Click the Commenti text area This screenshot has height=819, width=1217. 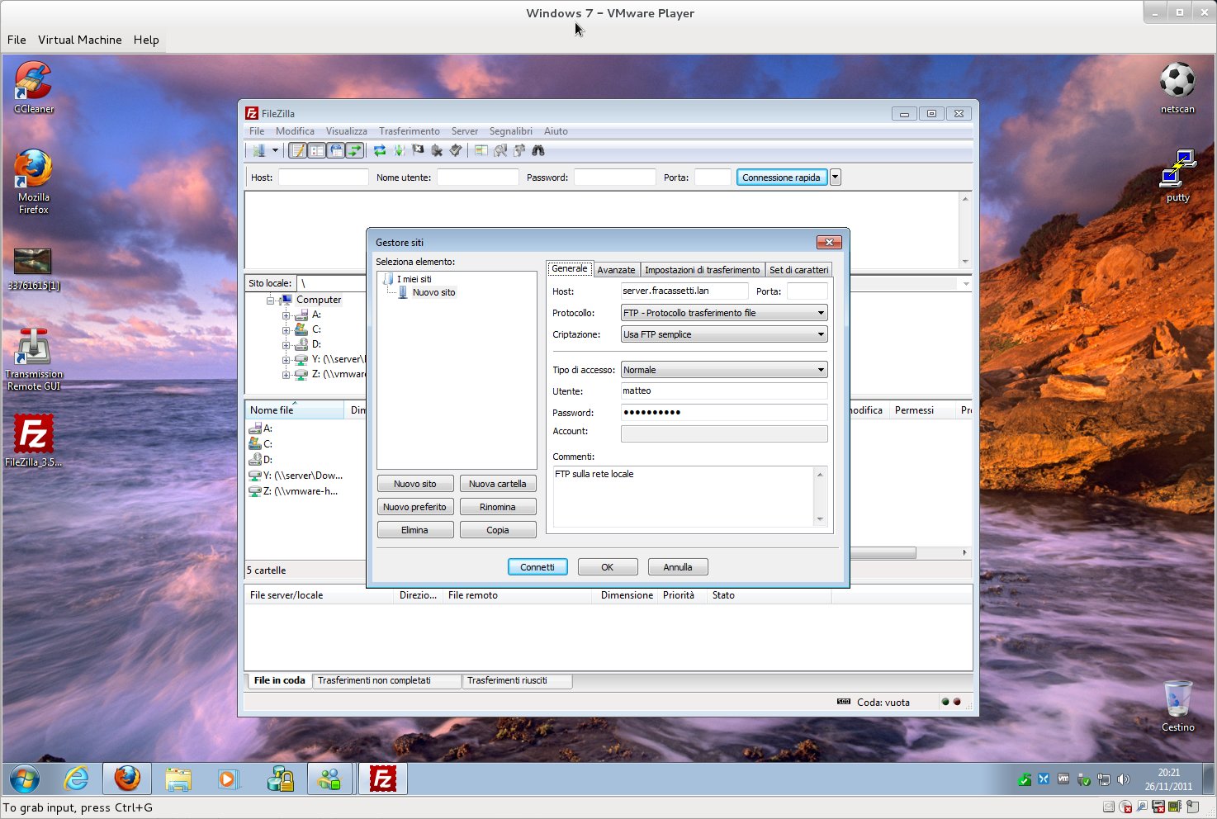(x=684, y=496)
